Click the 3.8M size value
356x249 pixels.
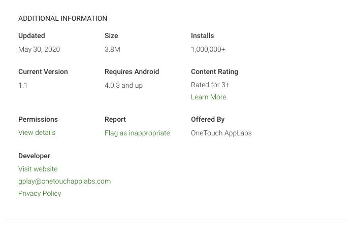point(112,49)
